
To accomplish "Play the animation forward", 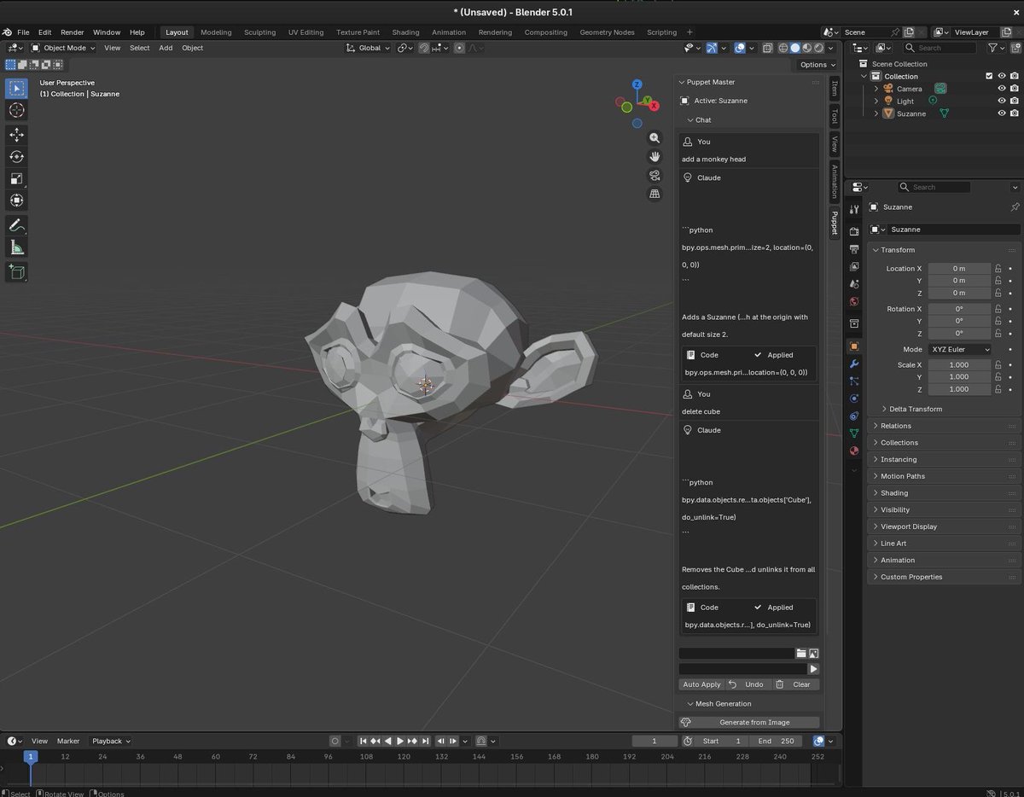I will [400, 741].
